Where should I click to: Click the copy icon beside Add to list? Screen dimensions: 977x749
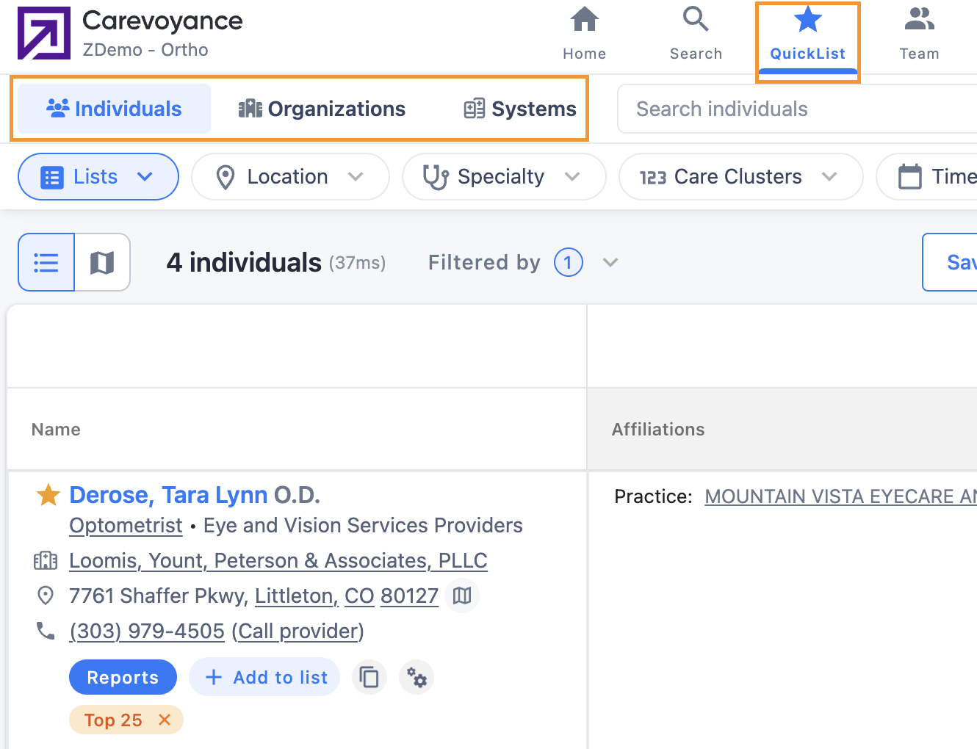coord(369,677)
